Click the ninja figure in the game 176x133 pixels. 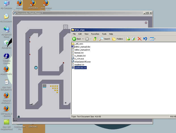coord(32,104)
